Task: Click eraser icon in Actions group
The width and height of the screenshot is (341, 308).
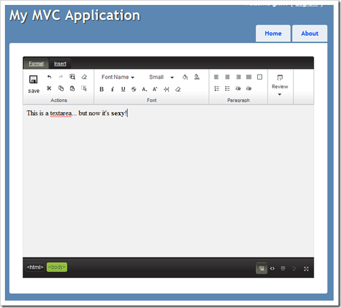Action: click(84, 77)
